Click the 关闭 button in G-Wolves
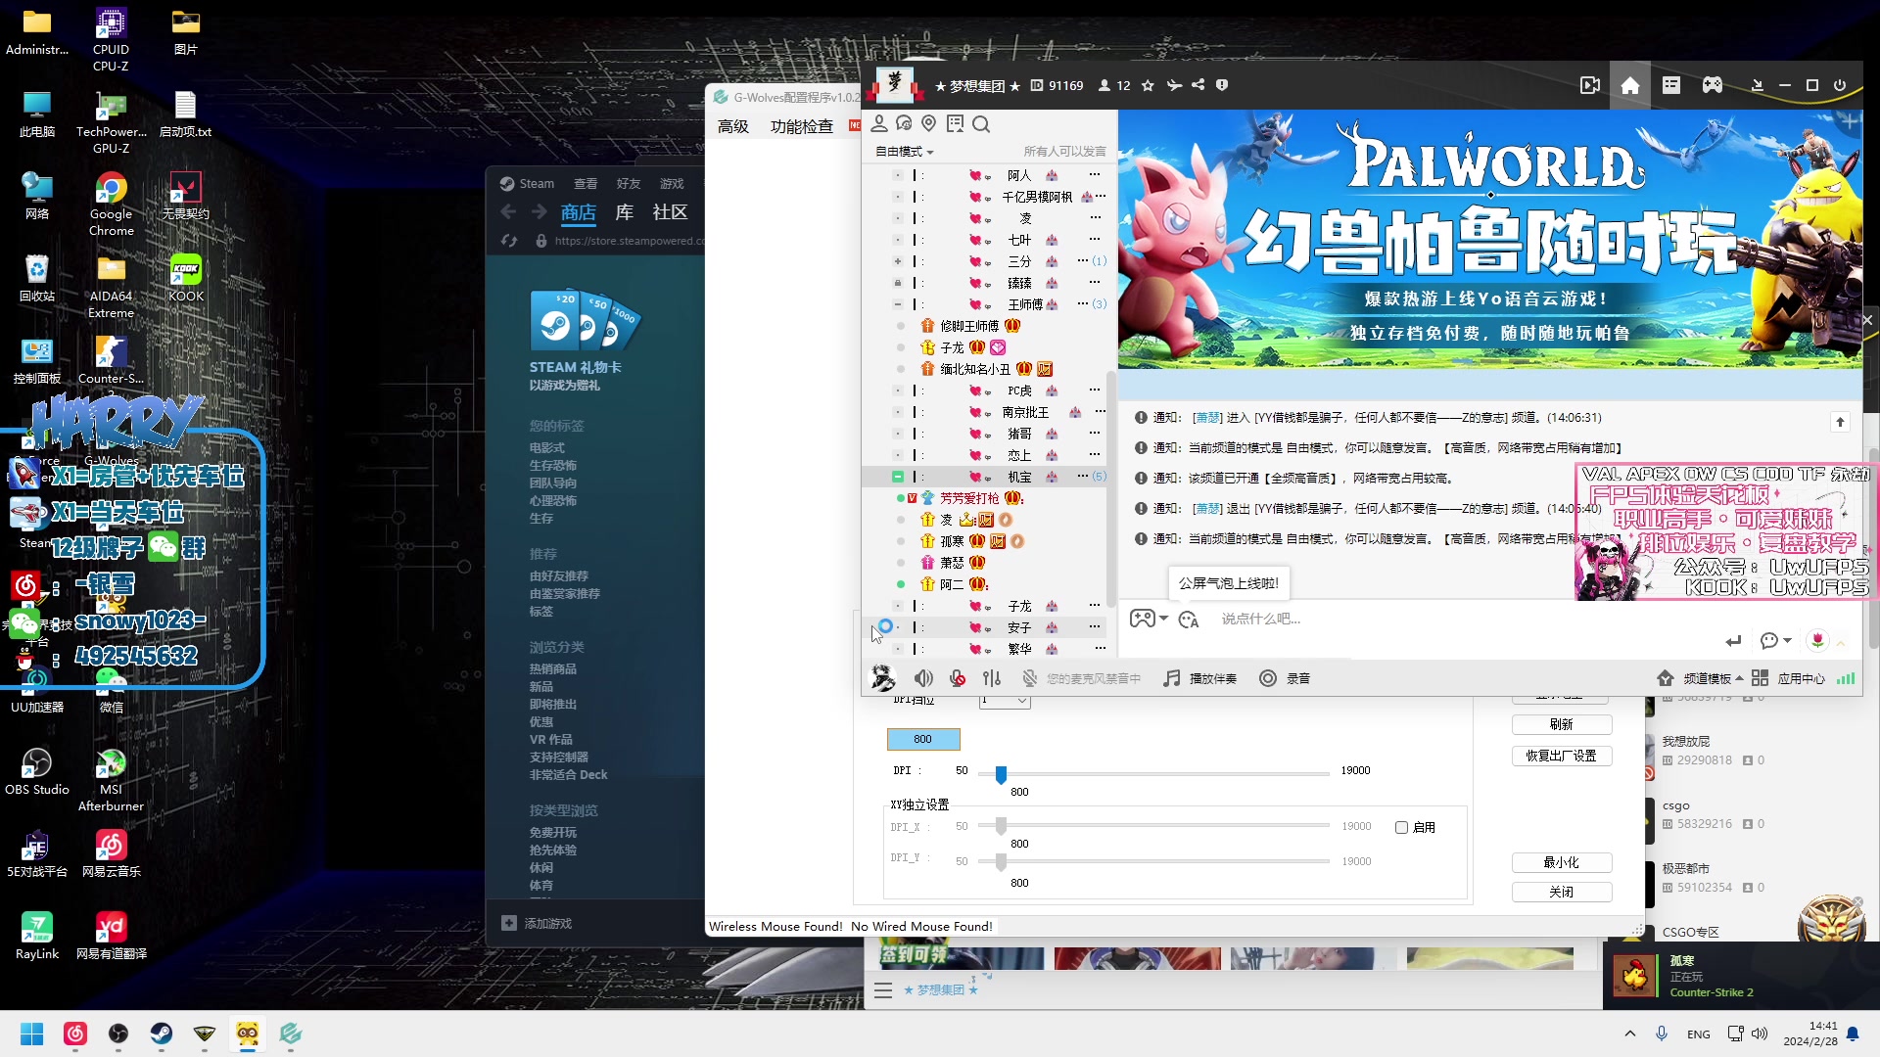1880x1057 pixels. click(x=1562, y=893)
